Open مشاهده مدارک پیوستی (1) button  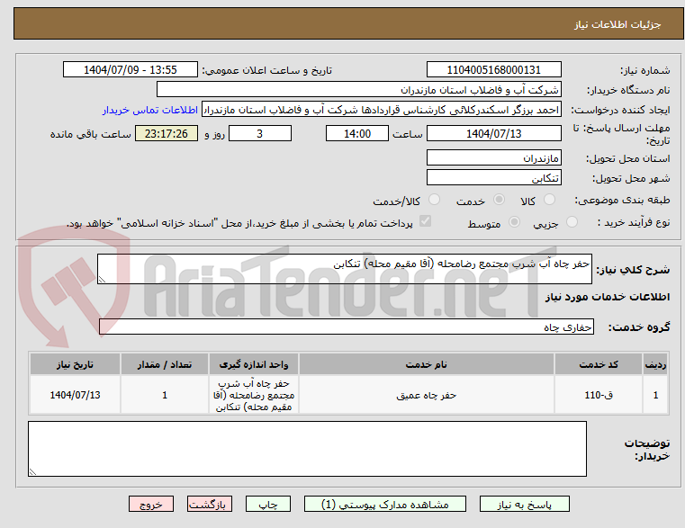385,505
